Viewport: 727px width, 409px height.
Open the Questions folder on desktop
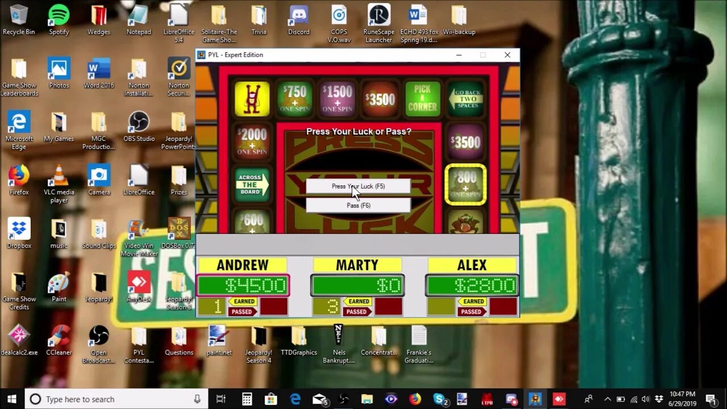point(179,340)
